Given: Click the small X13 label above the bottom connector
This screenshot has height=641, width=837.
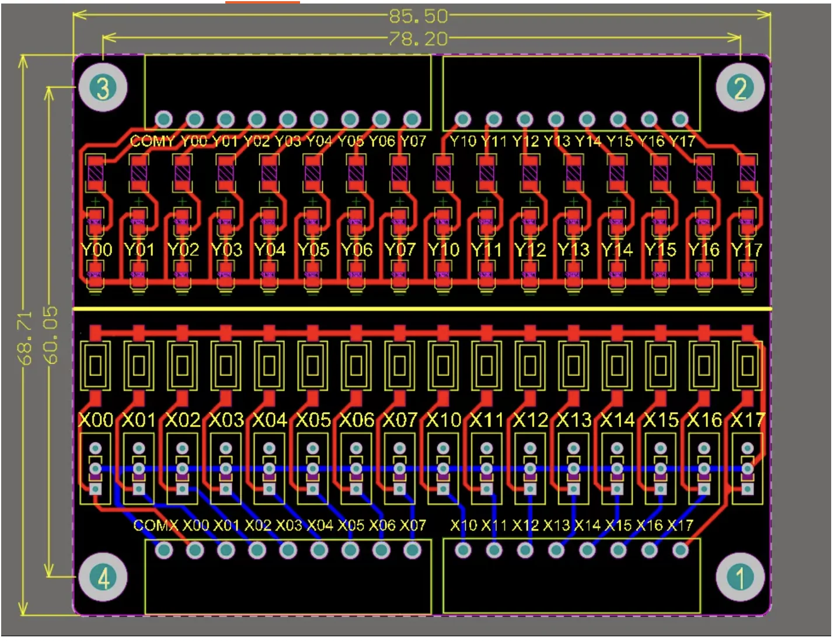Looking at the screenshot, I should (557, 525).
